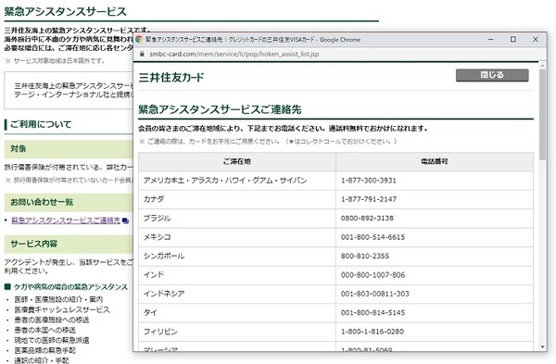
Task: Select phone number 001-803-00811-303
Action: tap(374, 294)
